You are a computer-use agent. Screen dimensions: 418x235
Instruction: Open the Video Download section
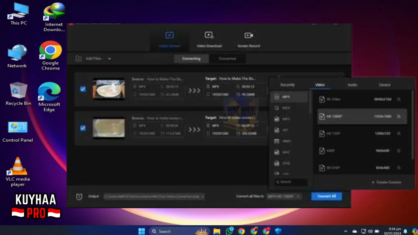(x=209, y=39)
